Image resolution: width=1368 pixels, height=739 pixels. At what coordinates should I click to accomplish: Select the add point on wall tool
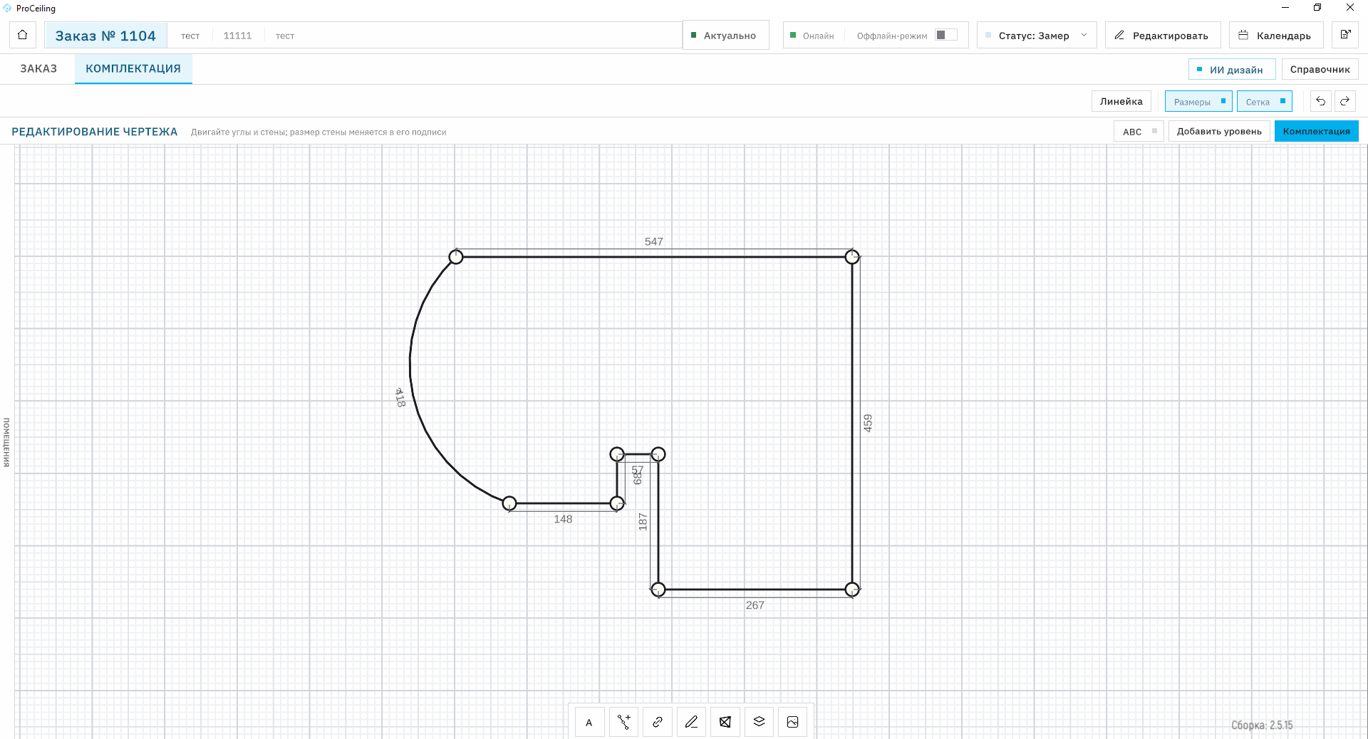(623, 722)
